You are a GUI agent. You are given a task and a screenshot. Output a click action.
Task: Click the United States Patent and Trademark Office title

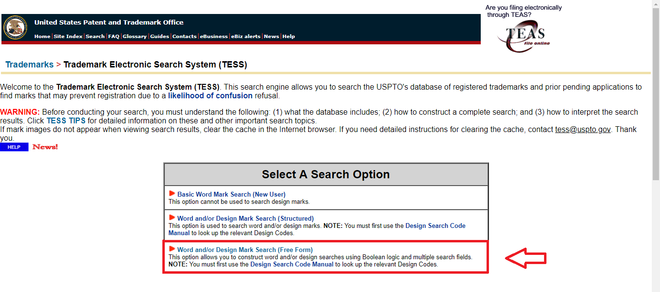click(109, 23)
